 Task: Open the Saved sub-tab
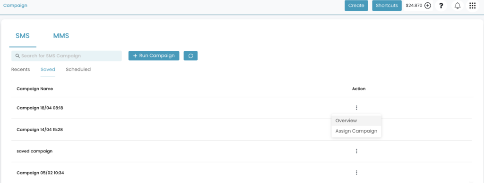coord(48,70)
